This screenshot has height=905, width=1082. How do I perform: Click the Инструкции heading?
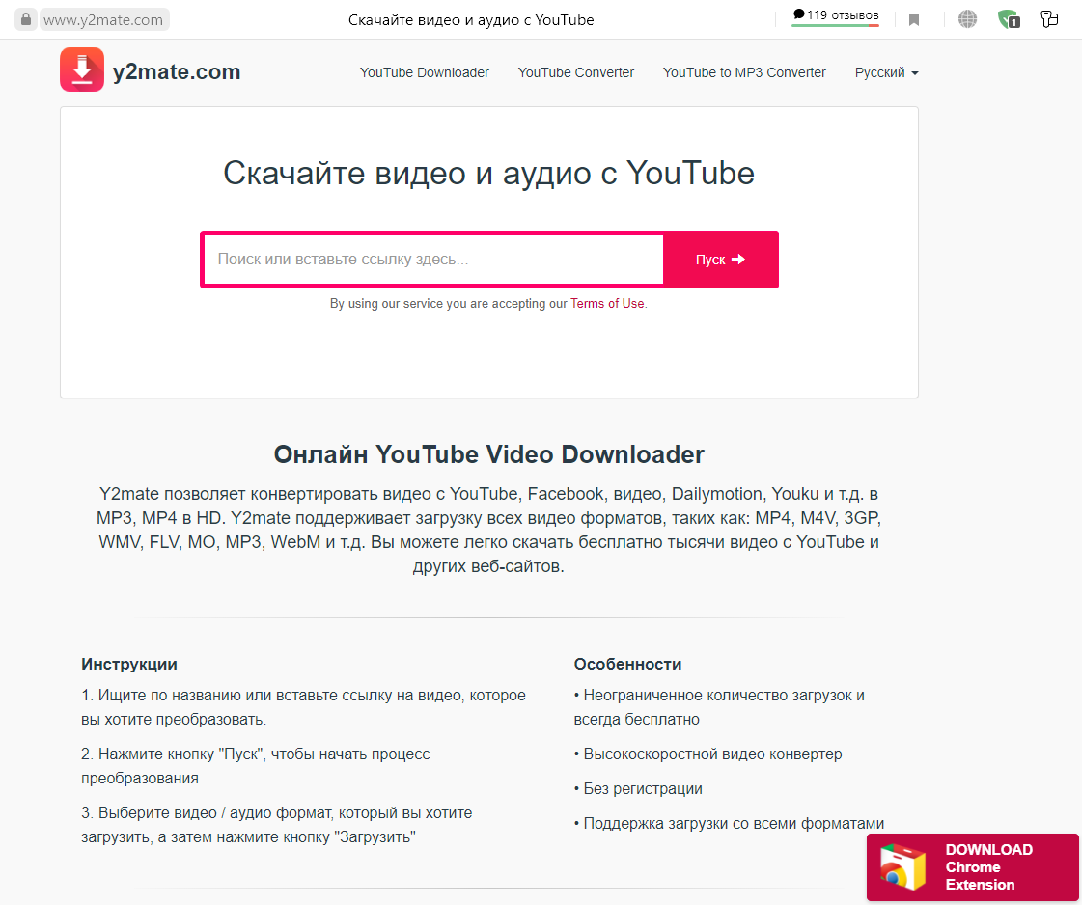(129, 664)
